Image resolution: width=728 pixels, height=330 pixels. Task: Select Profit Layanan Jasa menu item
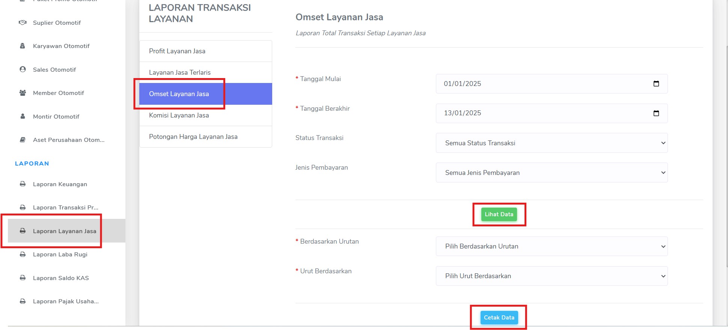206,51
